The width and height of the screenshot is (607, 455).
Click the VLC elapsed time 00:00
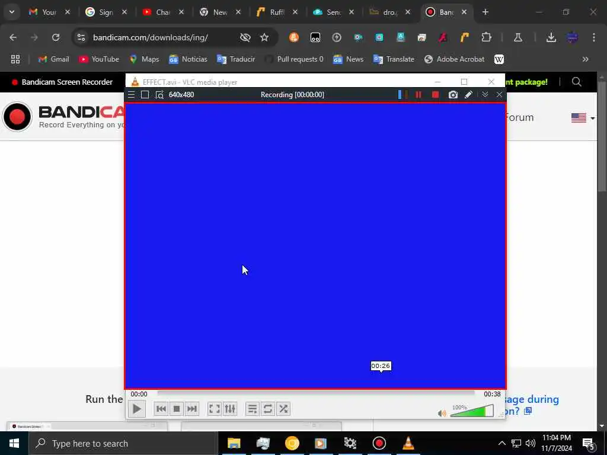point(139,394)
